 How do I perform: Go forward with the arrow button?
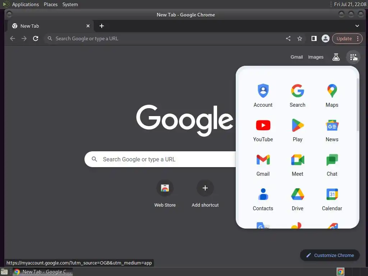(x=24, y=38)
